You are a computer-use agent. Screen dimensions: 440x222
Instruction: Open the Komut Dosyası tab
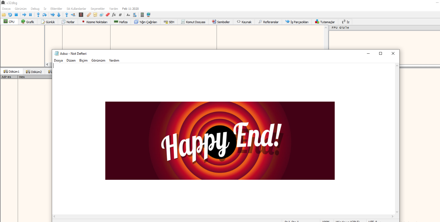193,22
